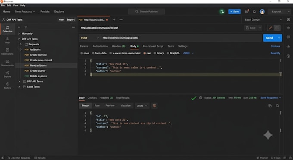The height and width of the screenshot is (160, 293).
Task: Click the Cookies link
Action: (275, 46)
